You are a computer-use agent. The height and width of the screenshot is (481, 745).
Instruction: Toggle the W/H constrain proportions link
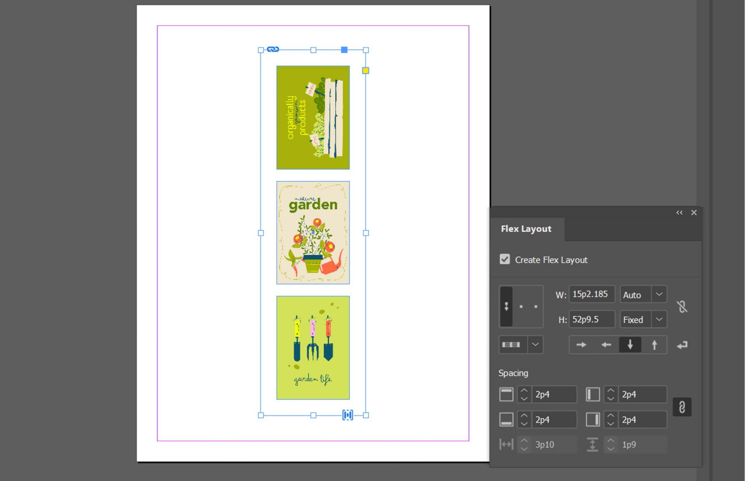[x=682, y=306]
